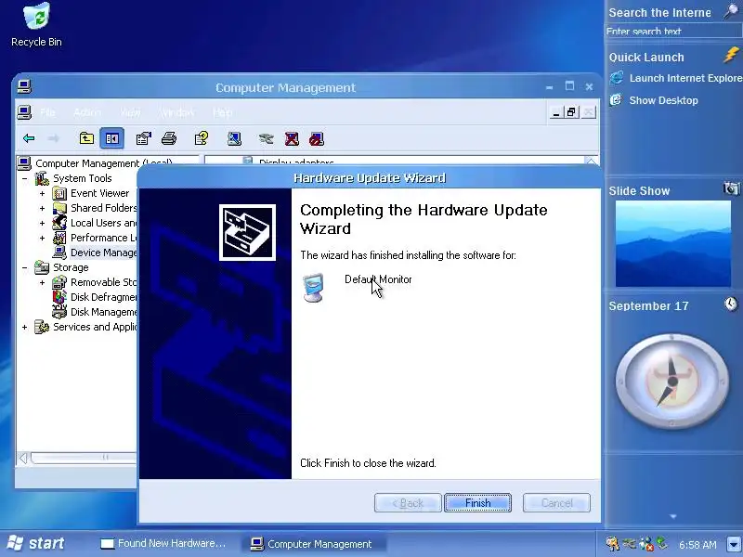The width and height of the screenshot is (743, 557).
Task: Click the Slide Show mountain thumbnail
Action: pyautogui.click(x=672, y=243)
